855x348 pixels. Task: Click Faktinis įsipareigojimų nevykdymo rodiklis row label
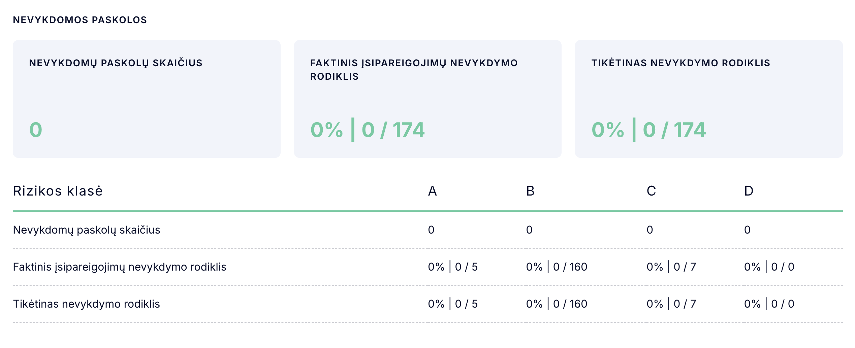(120, 267)
